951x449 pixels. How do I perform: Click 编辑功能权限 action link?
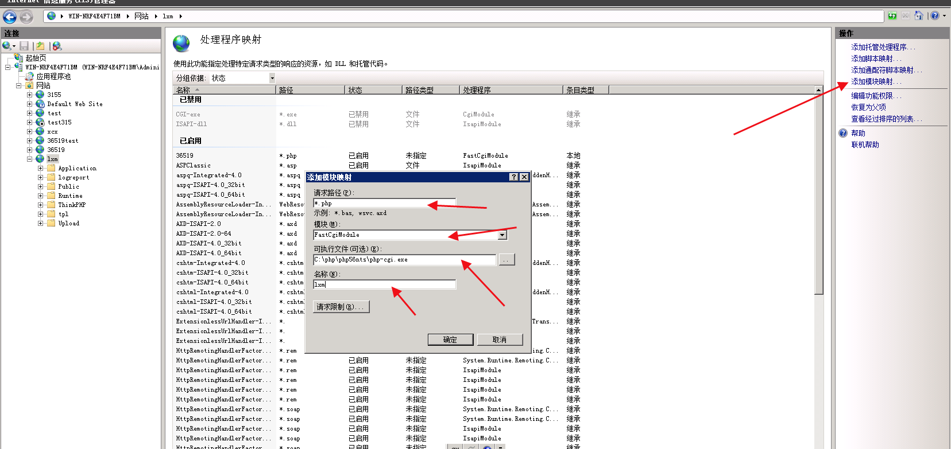[876, 96]
